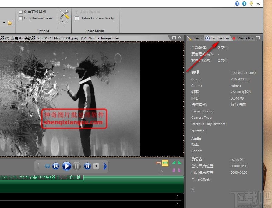Click the Spherical label
The width and height of the screenshot is (272, 208).
click(x=199, y=130)
